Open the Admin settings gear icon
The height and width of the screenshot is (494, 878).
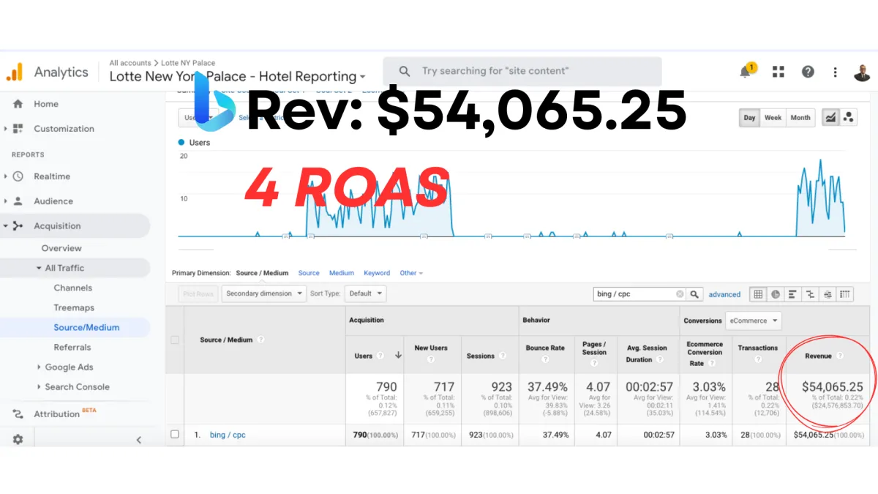(18, 439)
